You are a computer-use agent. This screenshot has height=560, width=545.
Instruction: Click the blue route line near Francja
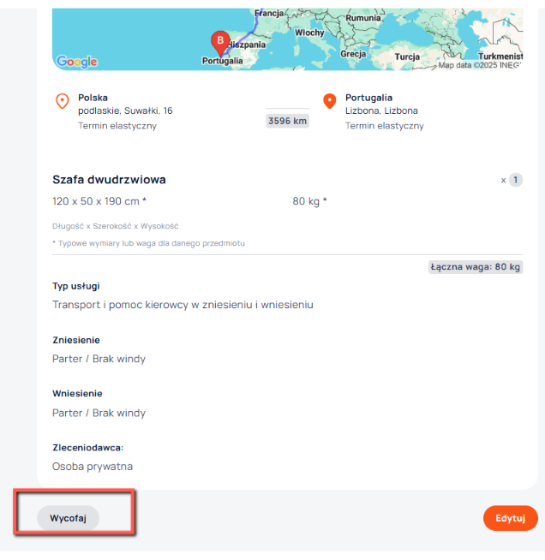[x=254, y=26]
